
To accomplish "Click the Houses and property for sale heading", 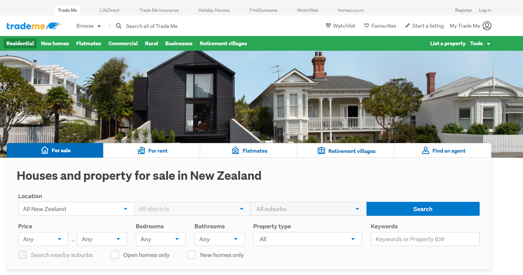I will (x=139, y=176).
